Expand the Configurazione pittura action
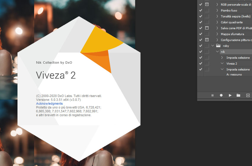This screenshot has height=166, width=252. point(217,40)
